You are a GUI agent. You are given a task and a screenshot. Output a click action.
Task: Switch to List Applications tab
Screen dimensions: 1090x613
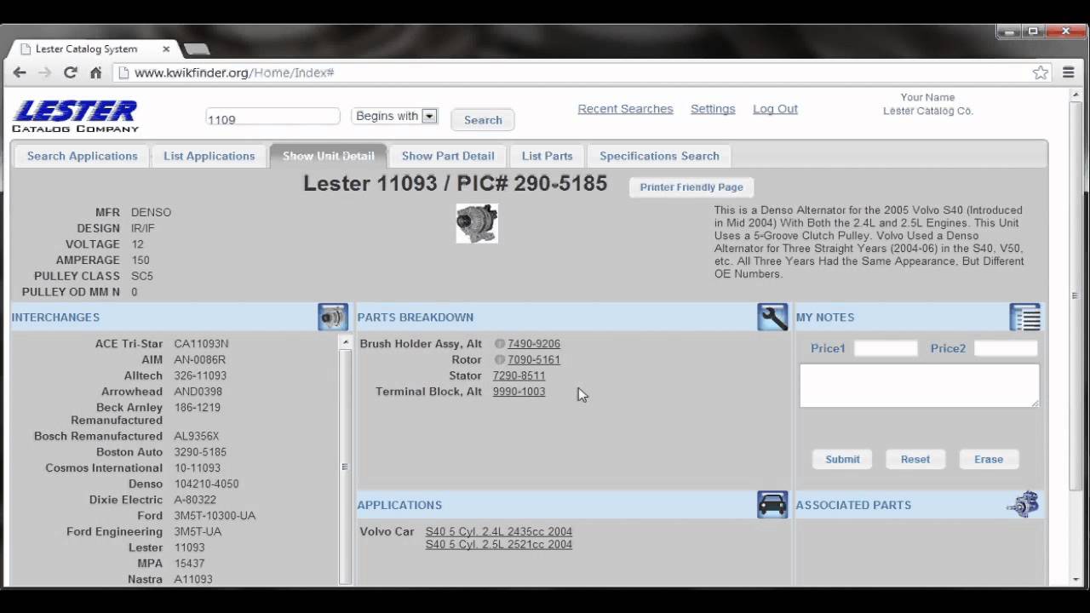click(209, 156)
